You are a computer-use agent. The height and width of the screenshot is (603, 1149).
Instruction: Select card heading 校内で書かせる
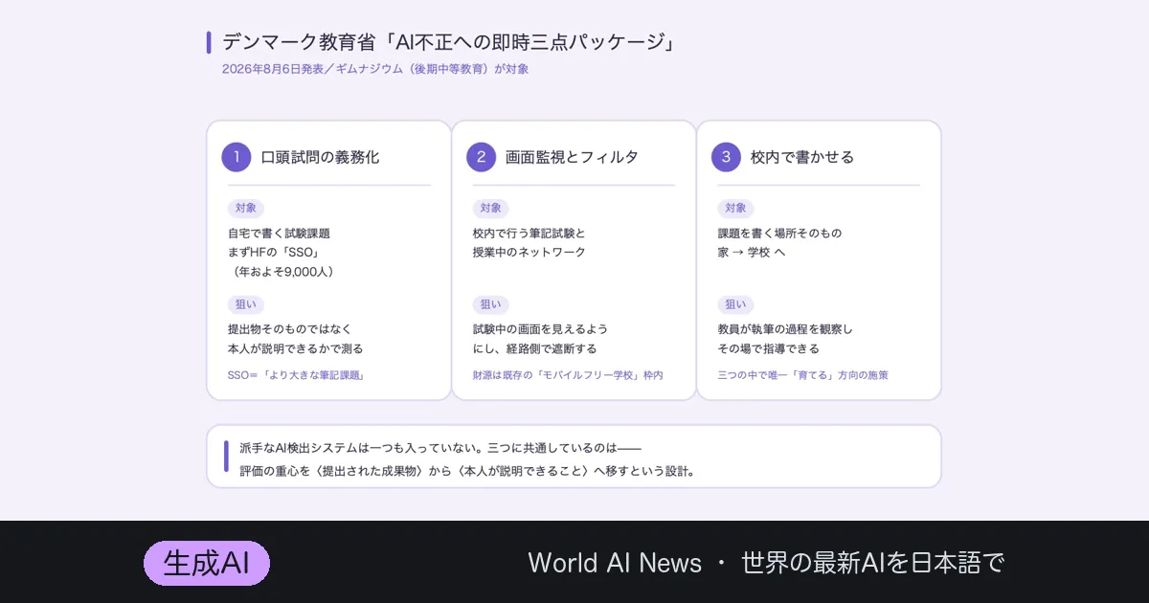[802, 157]
